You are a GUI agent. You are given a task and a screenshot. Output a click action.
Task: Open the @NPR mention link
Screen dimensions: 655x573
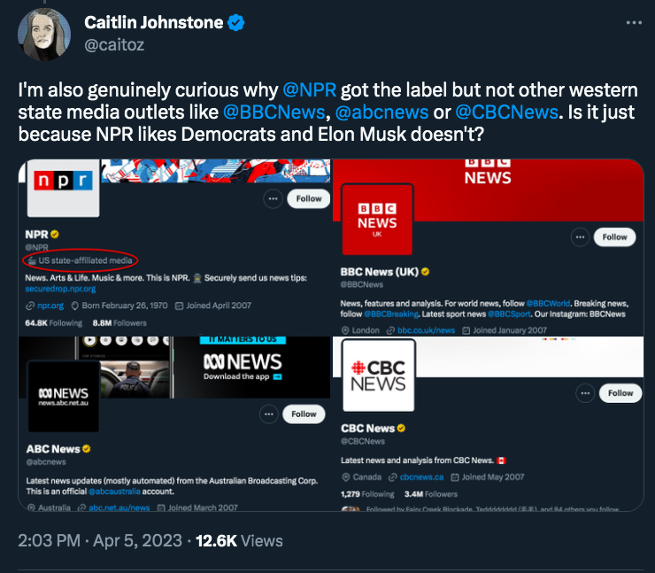(309, 89)
